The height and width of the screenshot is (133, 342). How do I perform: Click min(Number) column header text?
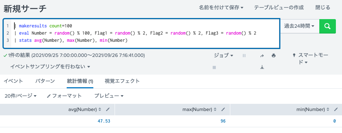(311, 110)
